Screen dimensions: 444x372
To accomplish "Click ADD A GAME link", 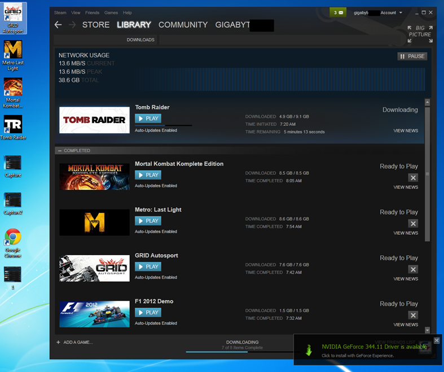I will pyautogui.click(x=78, y=342).
